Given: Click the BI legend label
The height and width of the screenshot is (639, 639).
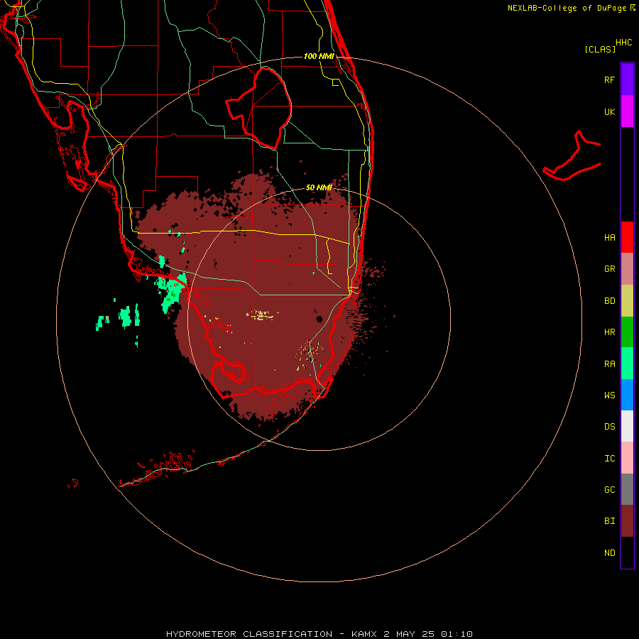Looking at the screenshot, I should pyautogui.click(x=609, y=521).
